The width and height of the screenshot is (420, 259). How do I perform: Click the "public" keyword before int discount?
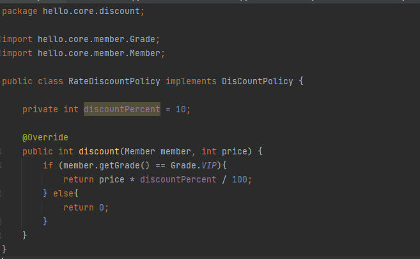coord(38,152)
